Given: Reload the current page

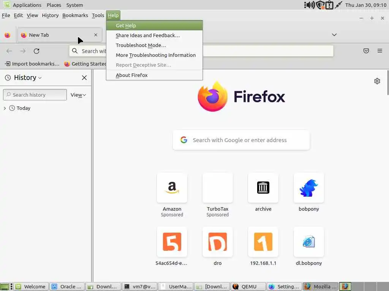Looking at the screenshot, I should pos(36,51).
